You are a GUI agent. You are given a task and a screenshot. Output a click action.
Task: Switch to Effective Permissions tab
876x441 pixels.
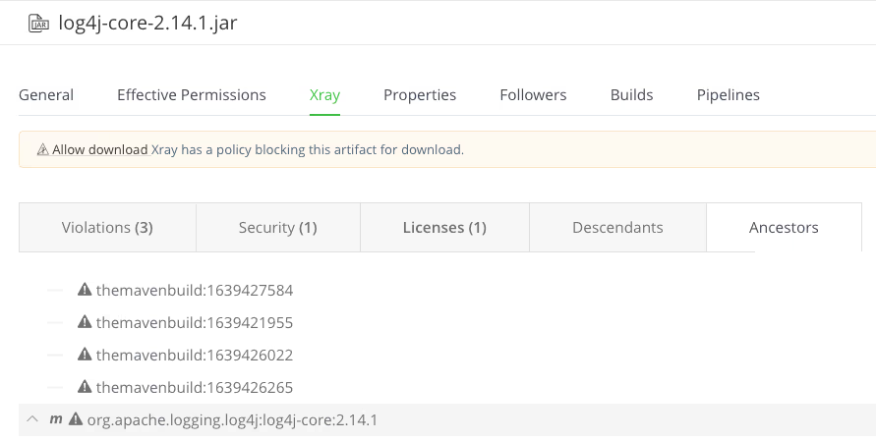[x=191, y=95]
